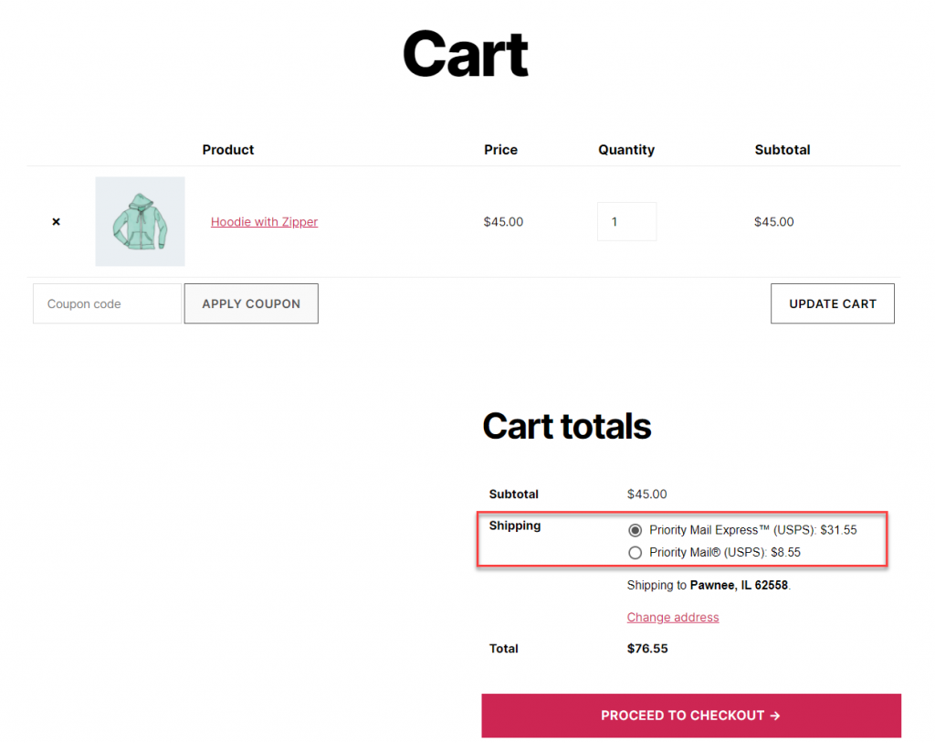Open the Hoodie with Zipper product link
Screen dimensions: 935x743
pyautogui.click(x=264, y=221)
